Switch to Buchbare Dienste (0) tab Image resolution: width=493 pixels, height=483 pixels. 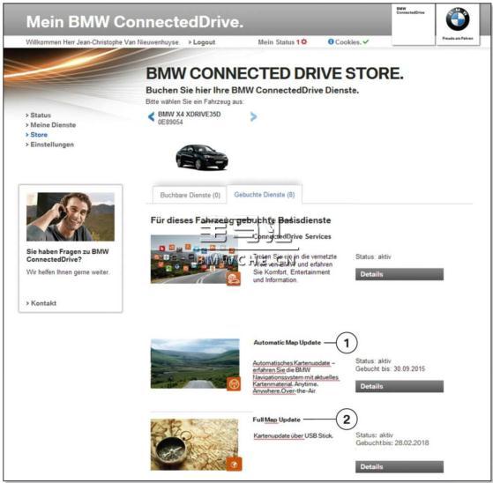pyautogui.click(x=190, y=195)
